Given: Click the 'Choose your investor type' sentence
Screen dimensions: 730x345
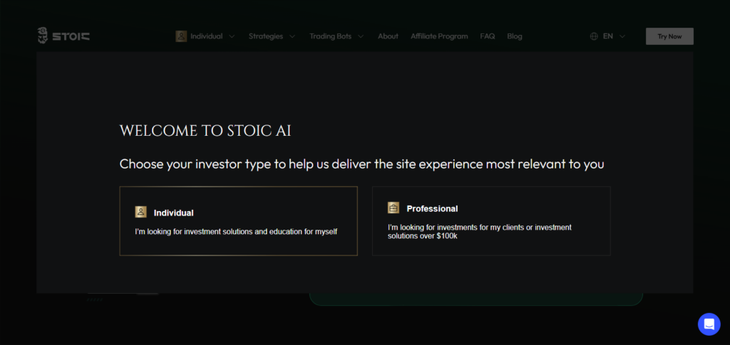Looking at the screenshot, I should pyautogui.click(x=361, y=164).
